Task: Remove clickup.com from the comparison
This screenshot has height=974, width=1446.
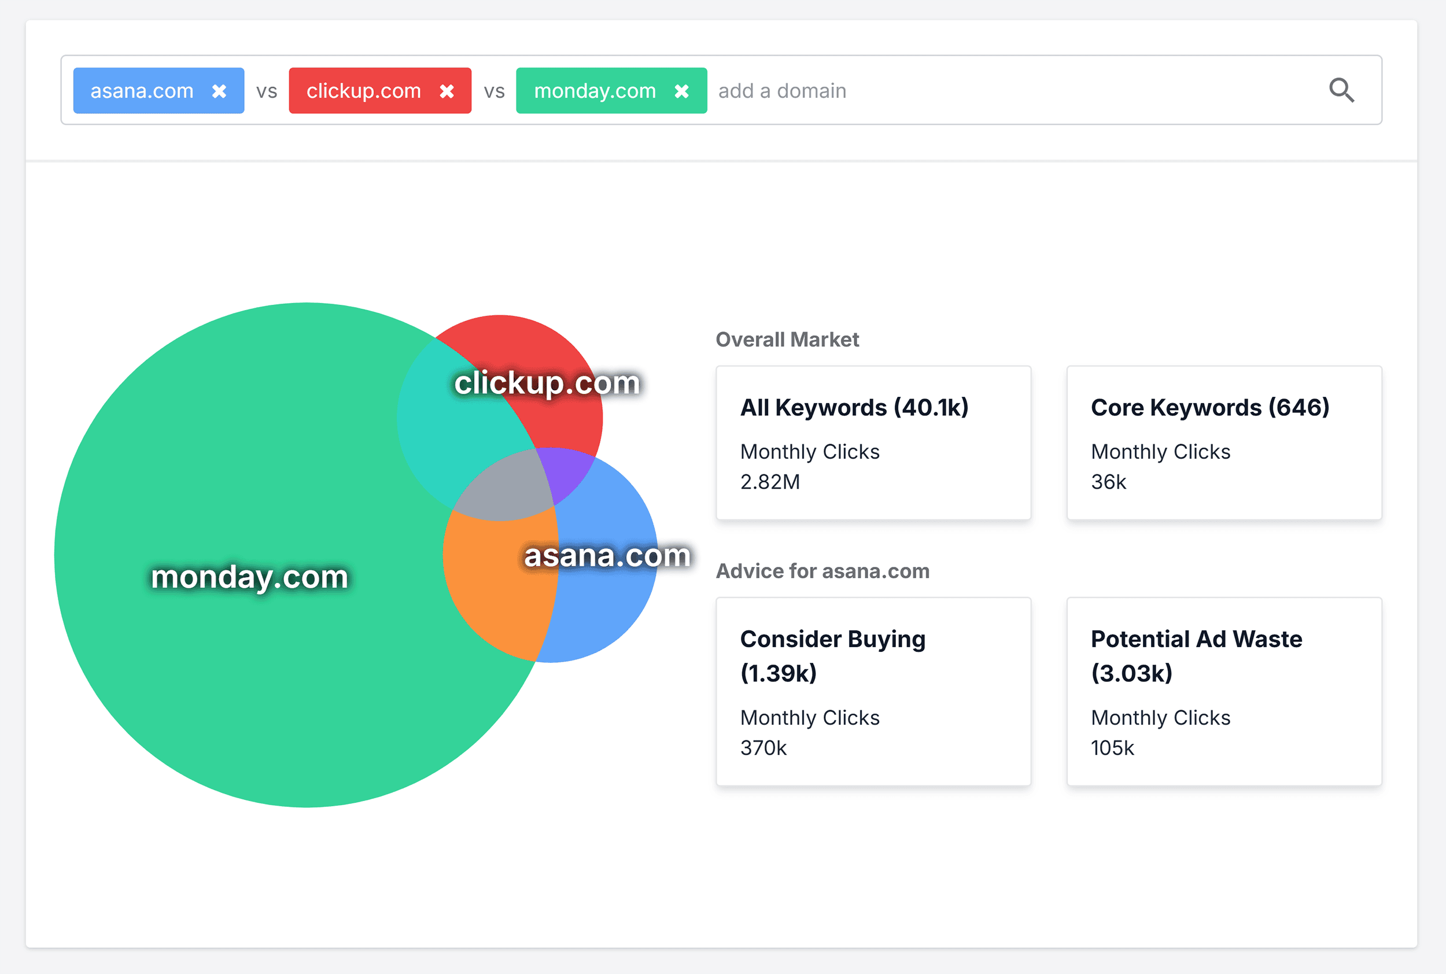Action: click(x=447, y=91)
